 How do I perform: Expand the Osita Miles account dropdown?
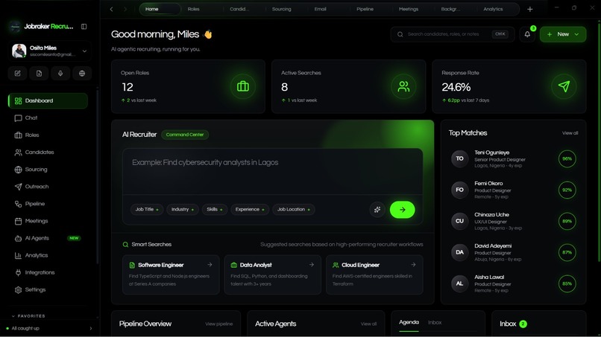point(84,51)
